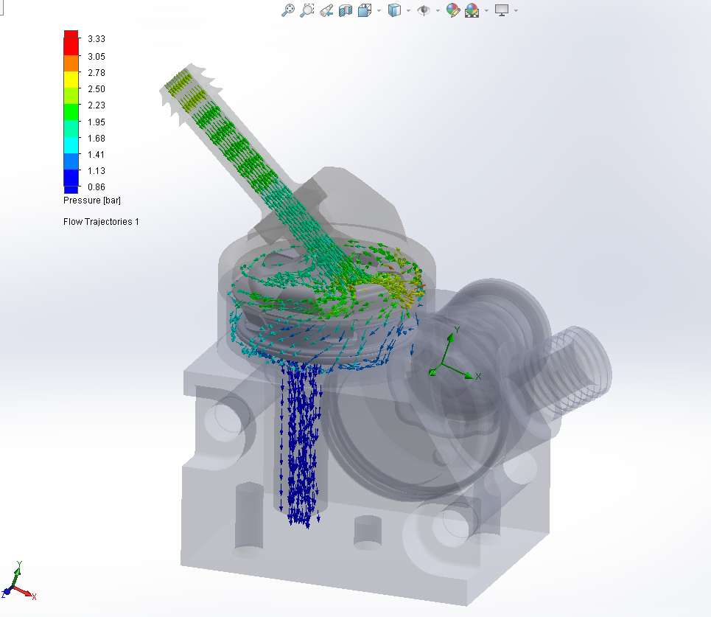This screenshot has height=617, width=711.
Task: Click the Display Style icon
Action: click(x=393, y=10)
